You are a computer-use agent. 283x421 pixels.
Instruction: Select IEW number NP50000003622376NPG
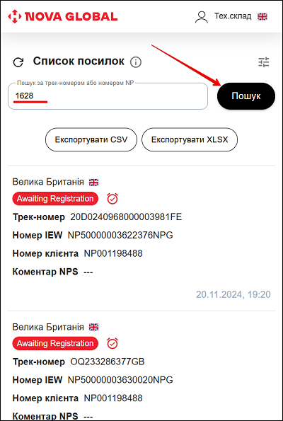(120, 235)
